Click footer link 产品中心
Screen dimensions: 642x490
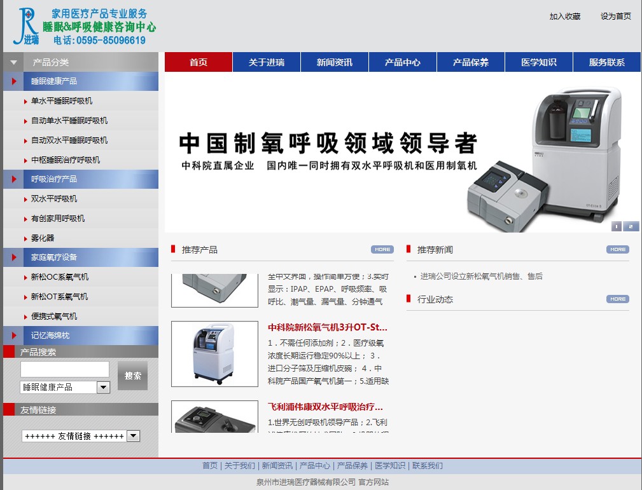(x=314, y=465)
